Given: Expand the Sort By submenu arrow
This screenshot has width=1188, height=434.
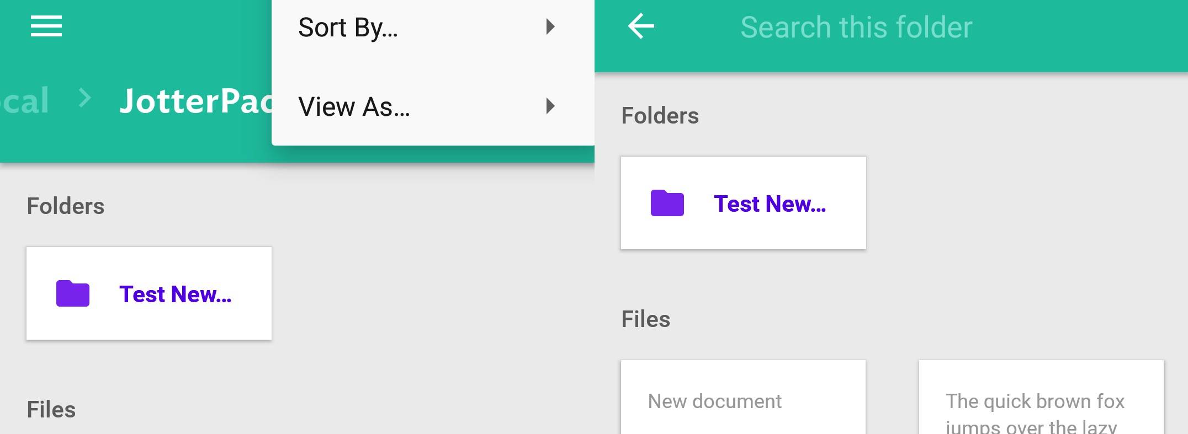Looking at the screenshot, I should click(x=550, y=26).
